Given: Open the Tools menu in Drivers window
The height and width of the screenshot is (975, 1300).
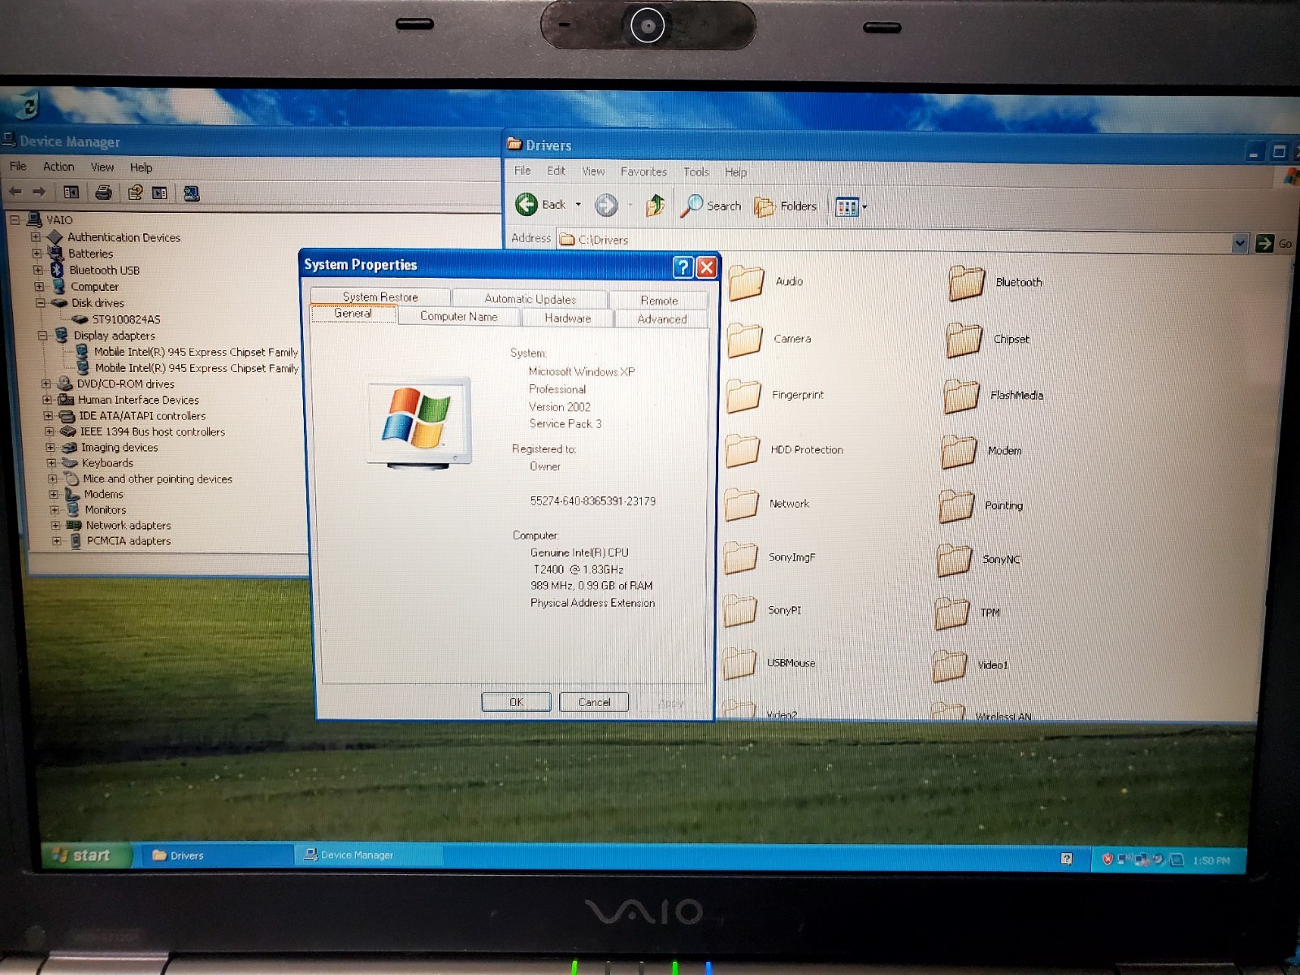Looking at the screenshot, I should (695, 172).
